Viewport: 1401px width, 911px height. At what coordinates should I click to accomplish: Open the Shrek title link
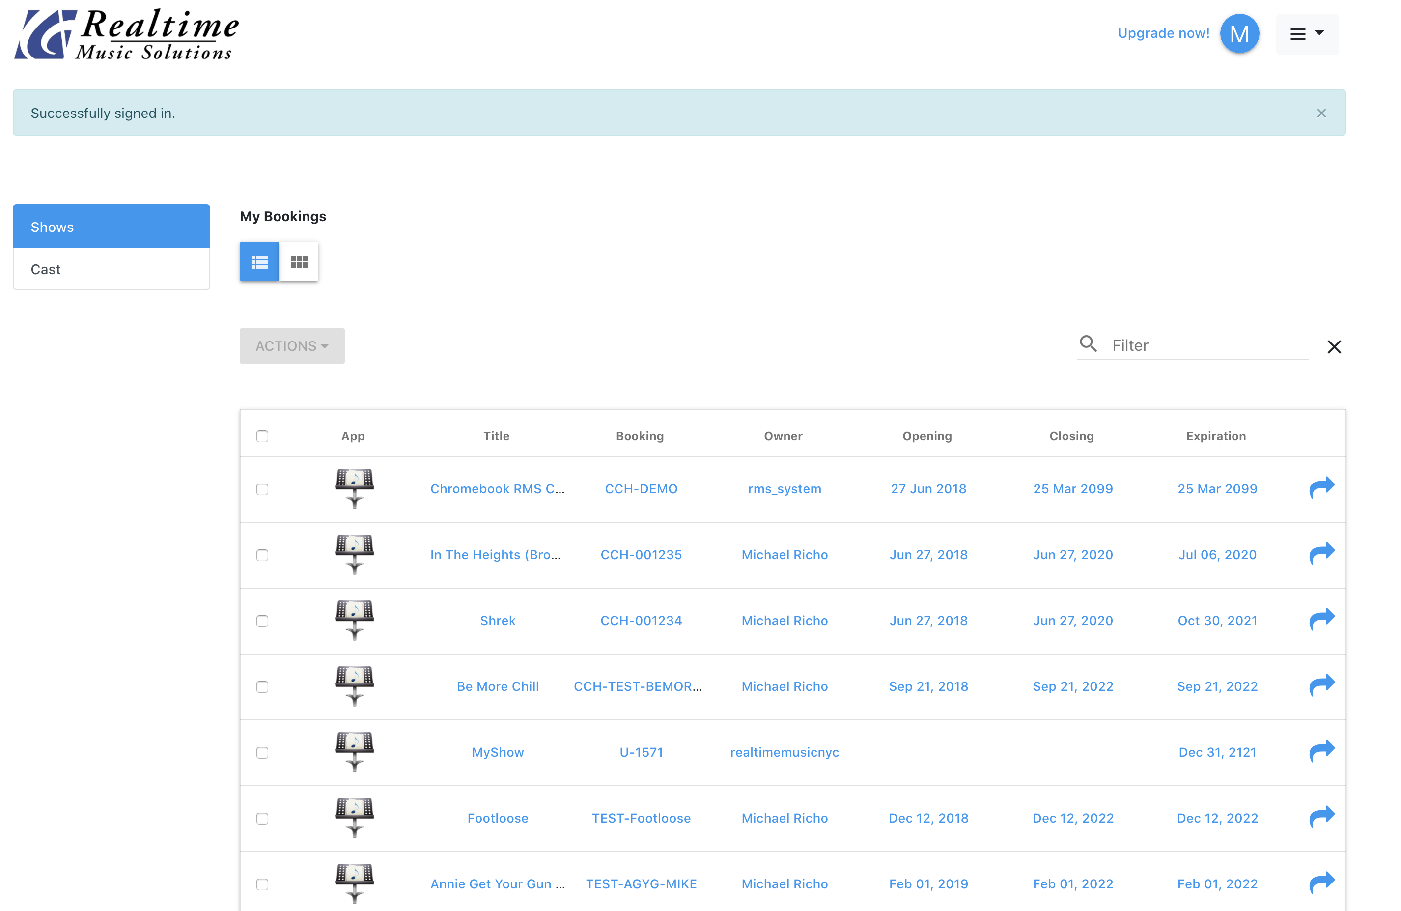498,621
